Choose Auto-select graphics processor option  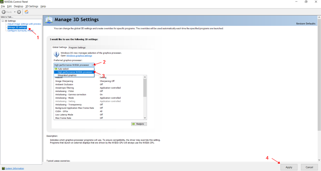pos(74,69)
